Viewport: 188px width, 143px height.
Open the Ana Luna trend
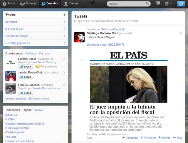11,137
